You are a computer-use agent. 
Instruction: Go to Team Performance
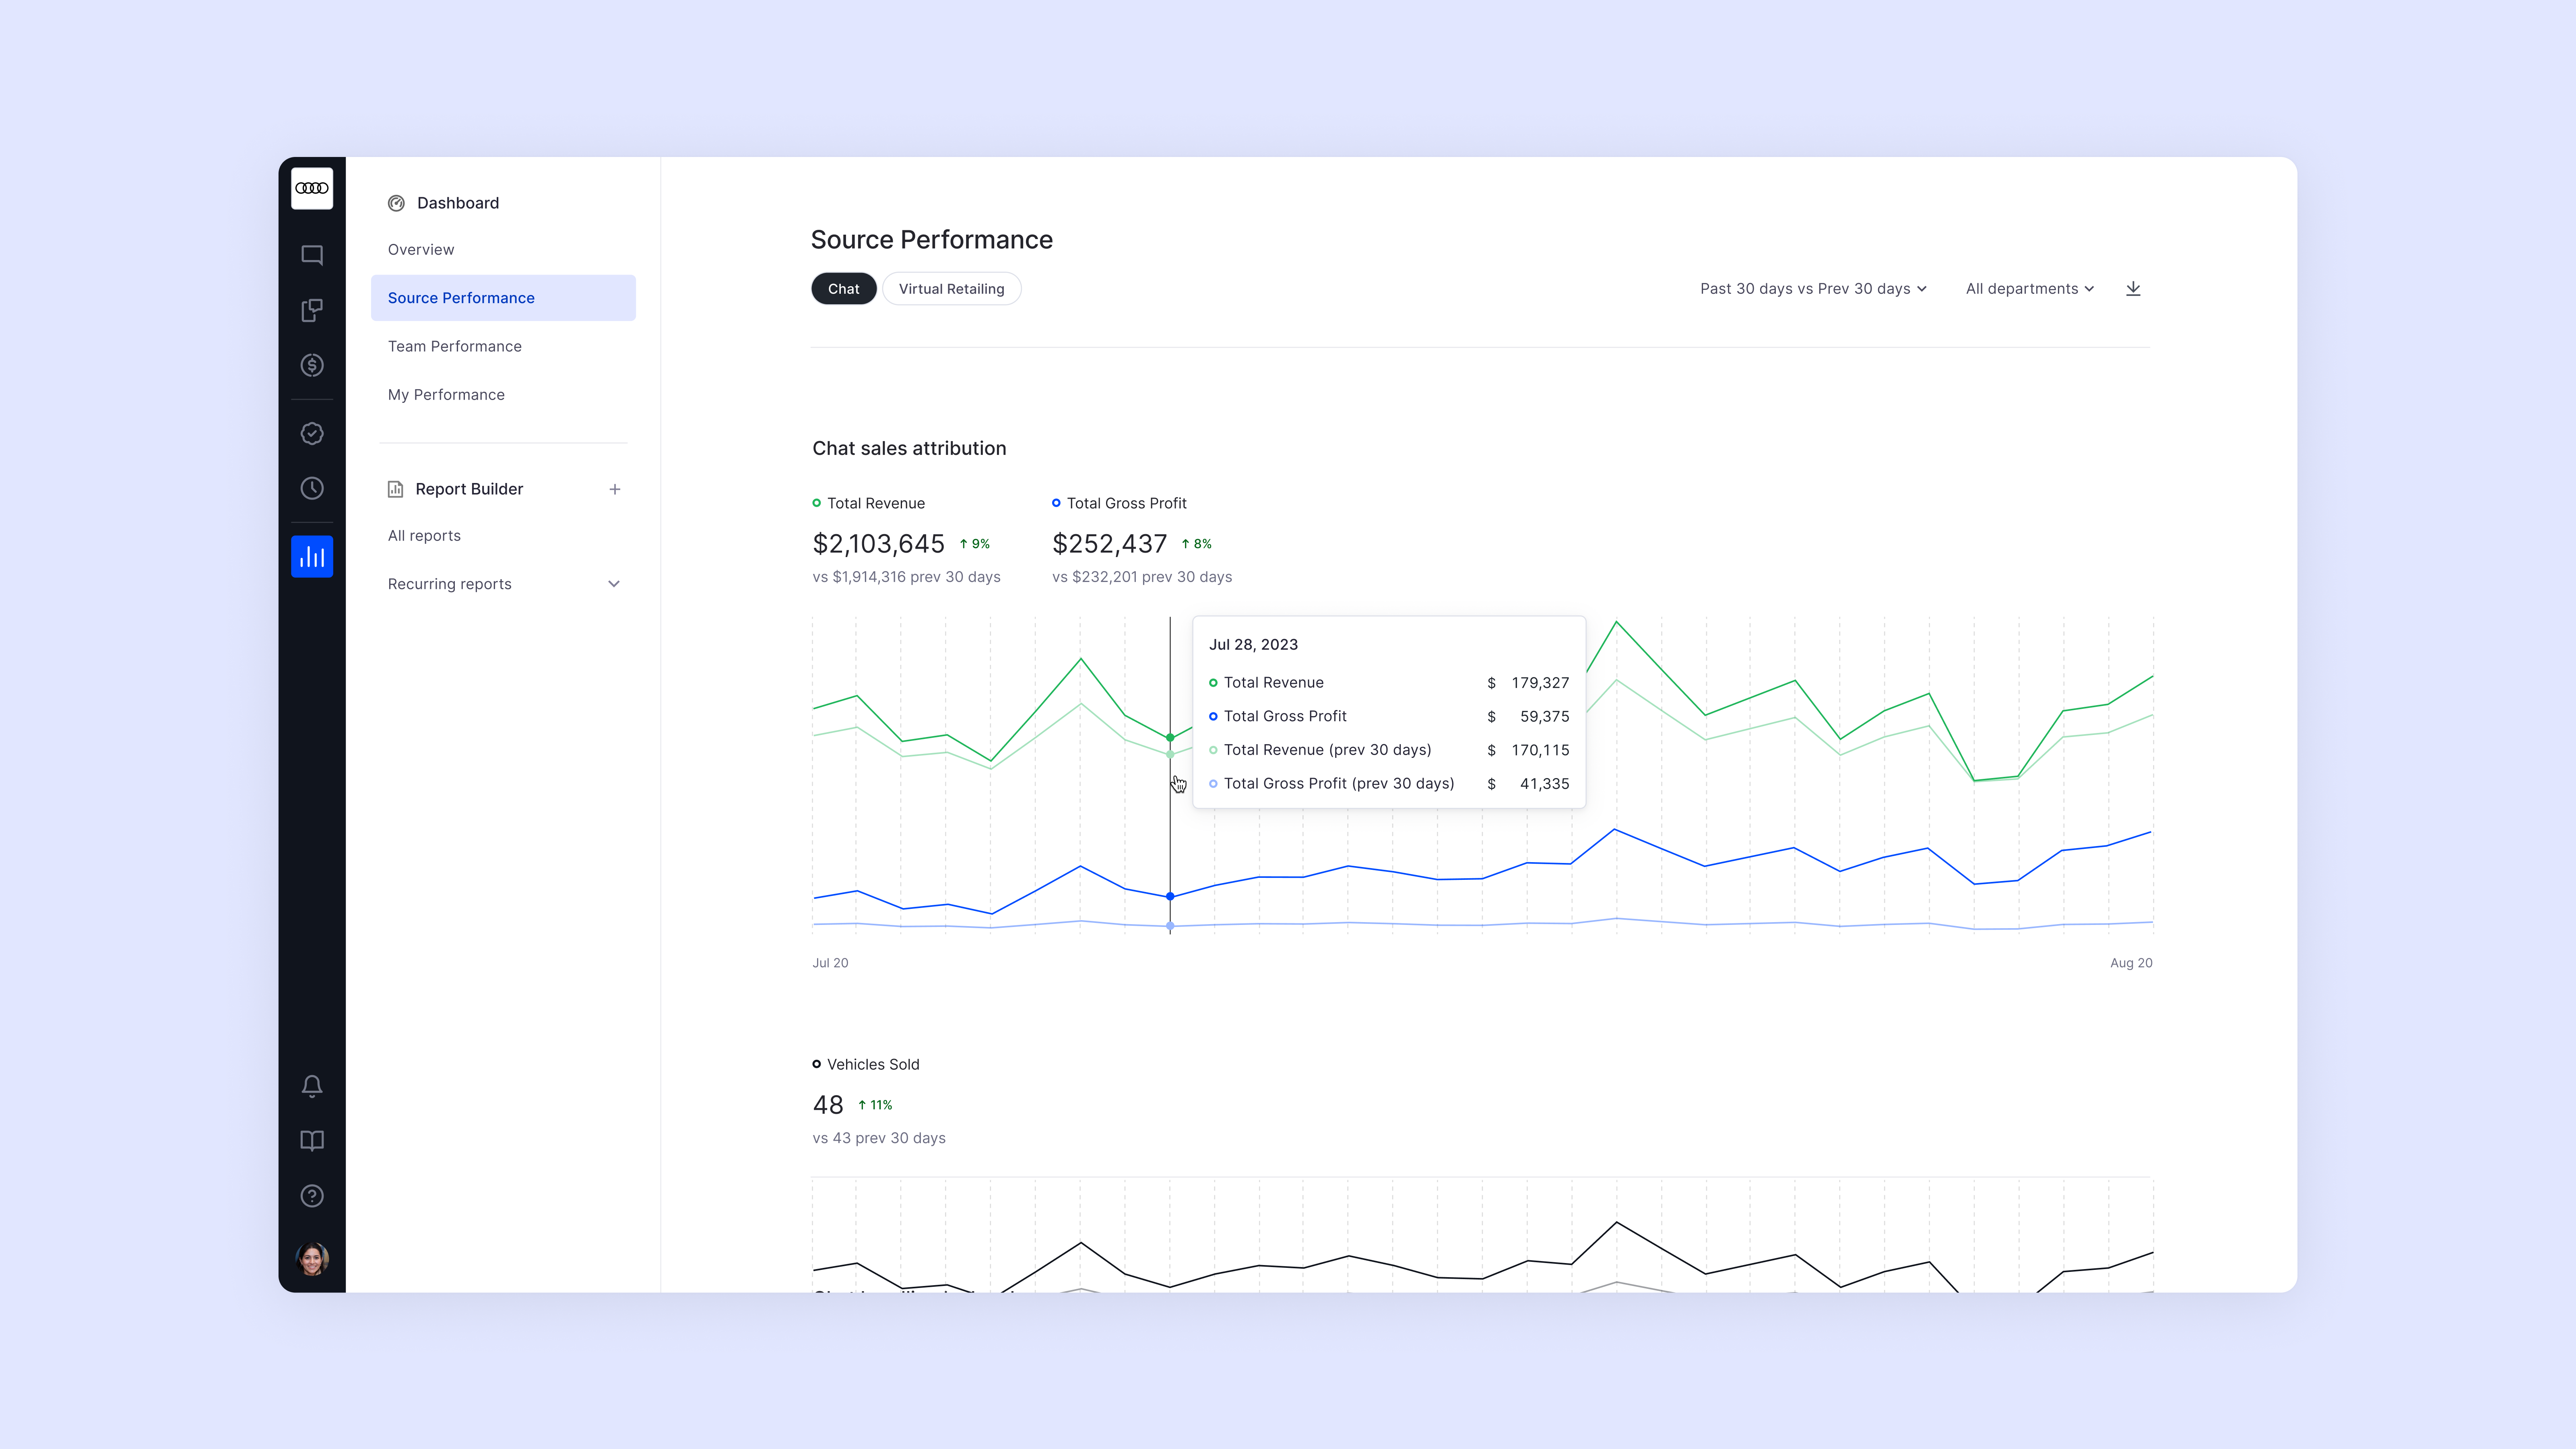[455, 346]
